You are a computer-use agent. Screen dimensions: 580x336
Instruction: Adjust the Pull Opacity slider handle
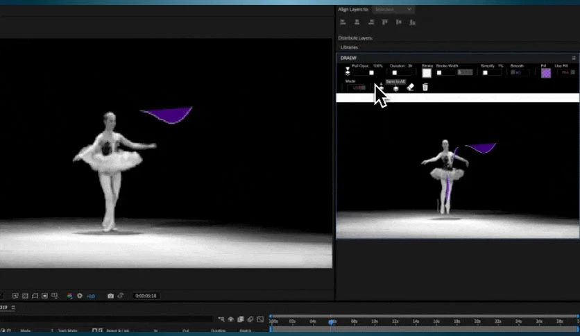371,73
